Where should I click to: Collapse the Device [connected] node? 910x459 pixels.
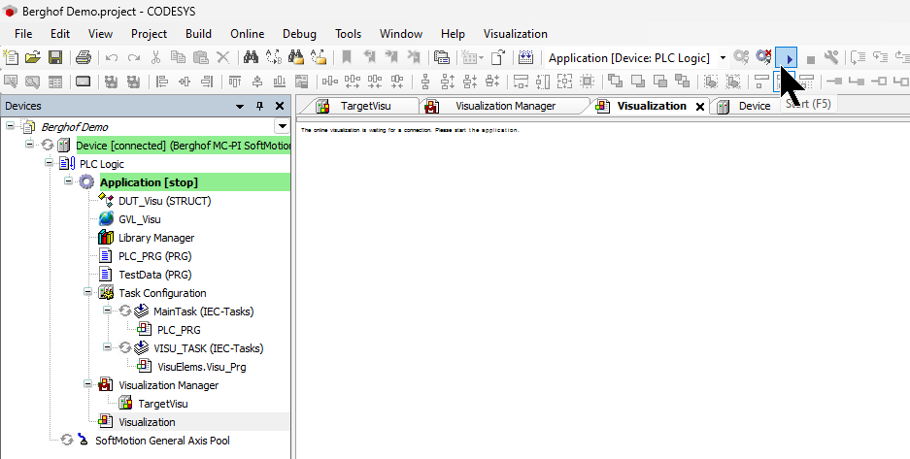click(29, 144)
